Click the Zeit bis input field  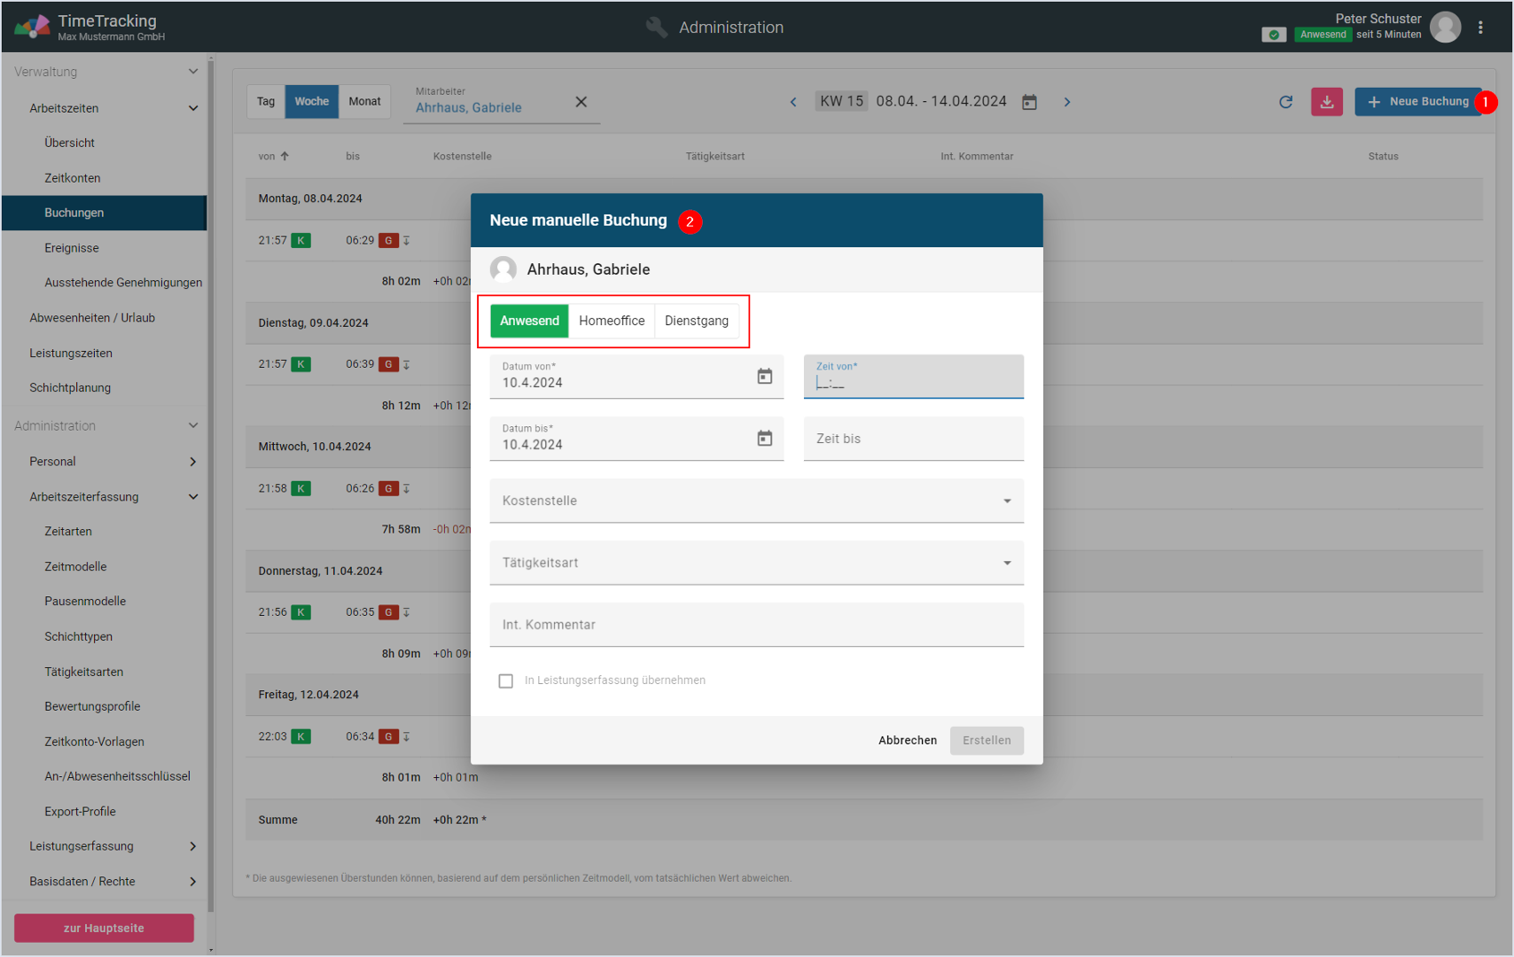913,439
